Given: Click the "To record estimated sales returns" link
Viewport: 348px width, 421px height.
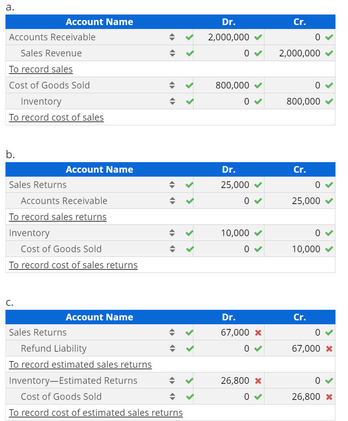Looking at the screenshot, I should click(80, 364).
